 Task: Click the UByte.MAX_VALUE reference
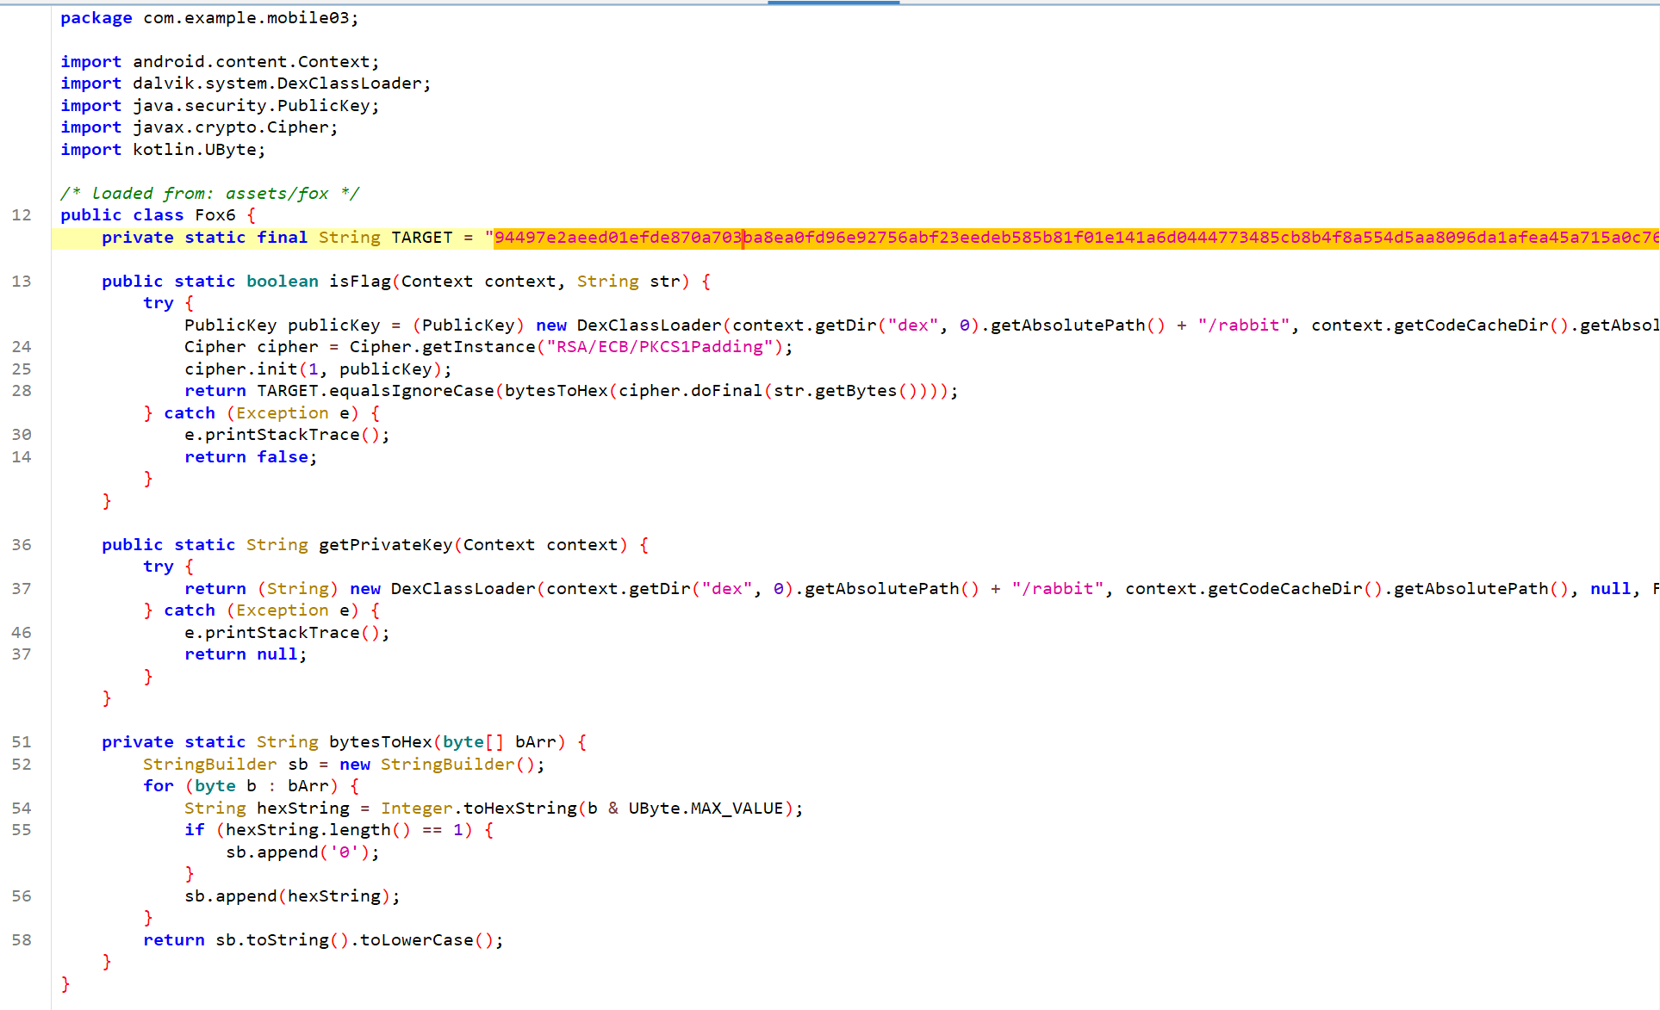[706, 809]
